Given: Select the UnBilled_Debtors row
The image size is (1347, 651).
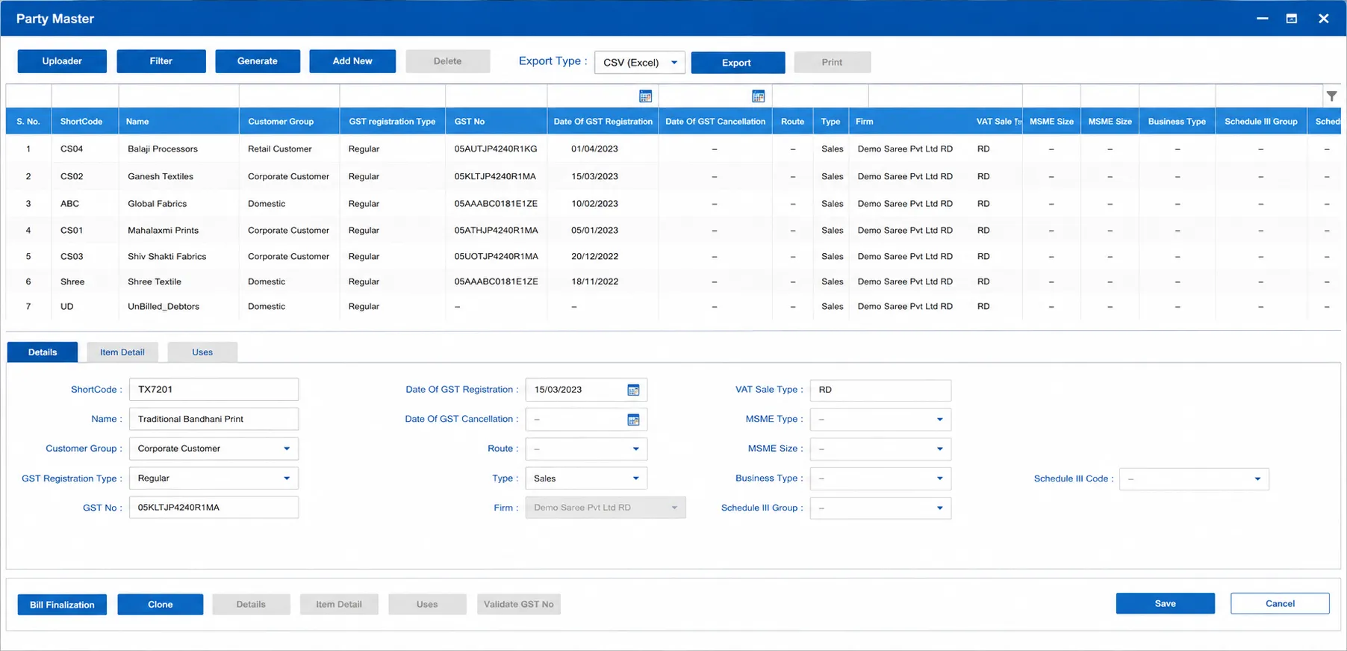Looking at the screenshot, I should [673, 307].
